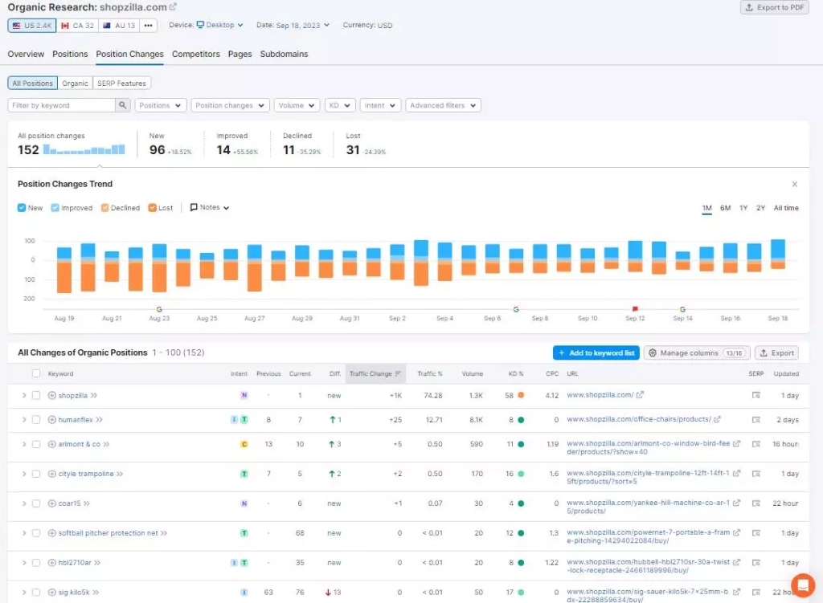Check the coar15 row checkbox
The height and width of the screenshot is (603, 823).
click(x=35, y=503)
